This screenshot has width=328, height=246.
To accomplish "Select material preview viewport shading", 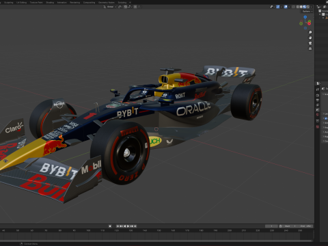I will point(305,7).
